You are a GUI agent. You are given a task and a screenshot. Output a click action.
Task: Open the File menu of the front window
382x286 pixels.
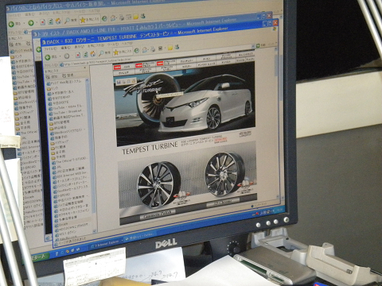click(x=51, y=49)
